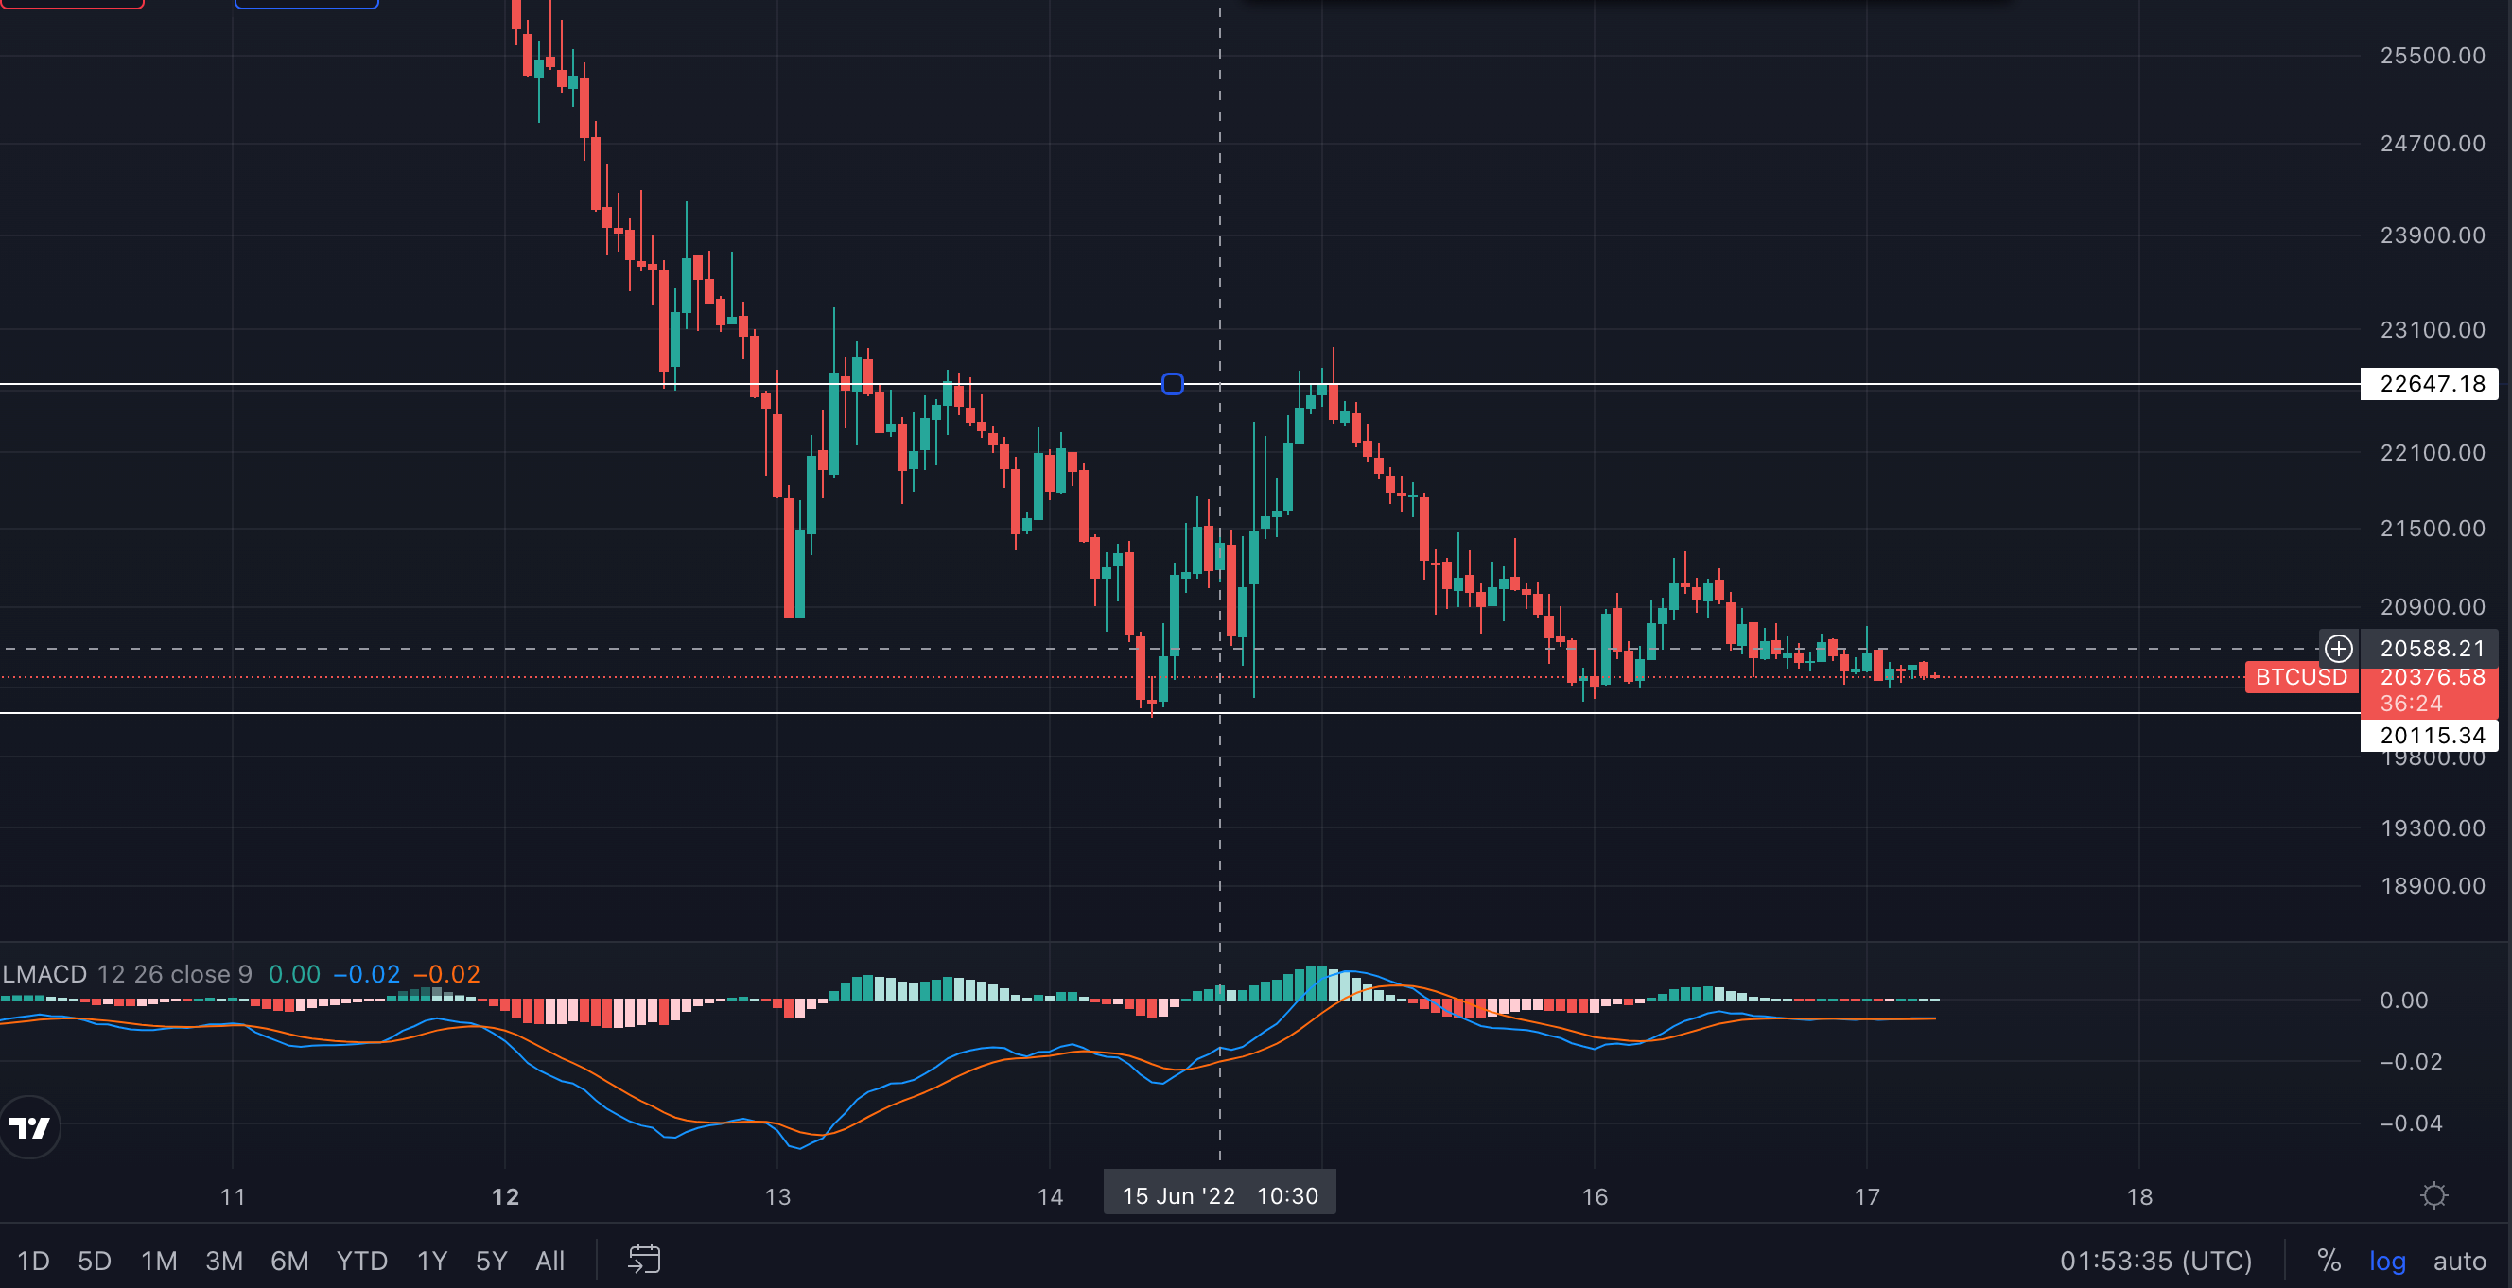Set the time range to 5D
2512x1288 pixels.
click(x=95, y=1261)
